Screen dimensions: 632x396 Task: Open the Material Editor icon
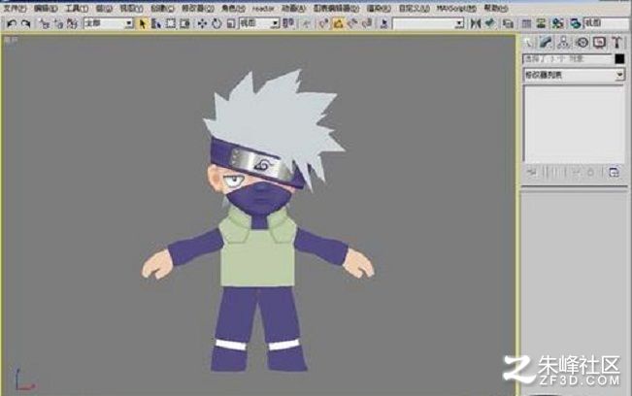point(558,23)
